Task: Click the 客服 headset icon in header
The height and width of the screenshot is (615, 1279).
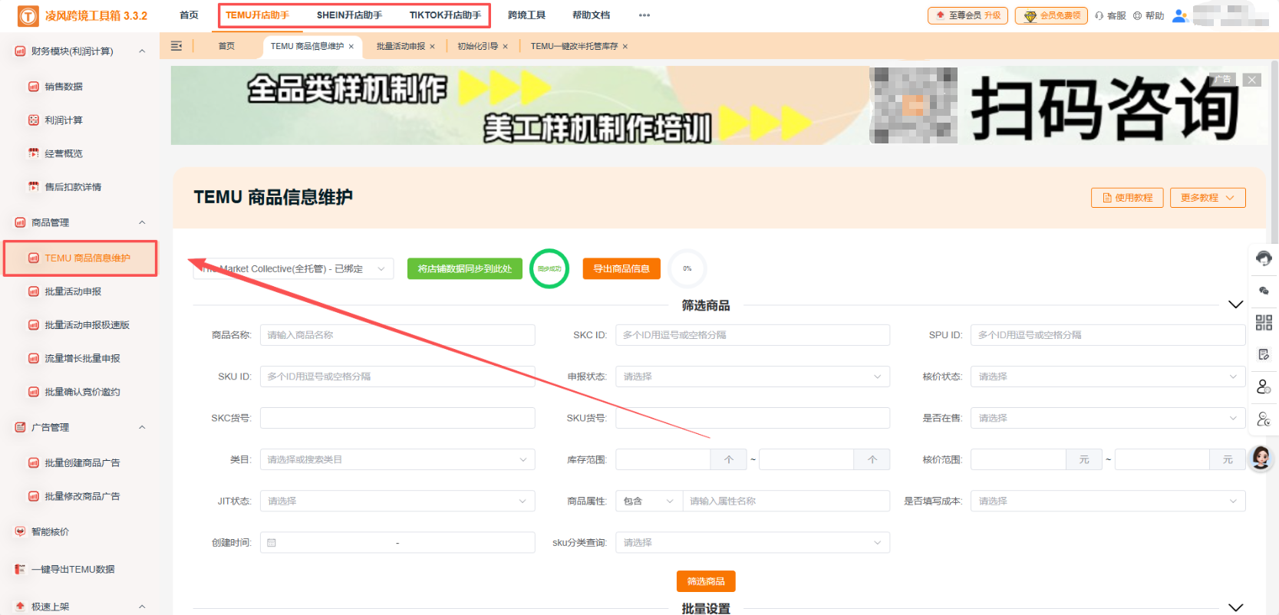Action: (1099, 15)
